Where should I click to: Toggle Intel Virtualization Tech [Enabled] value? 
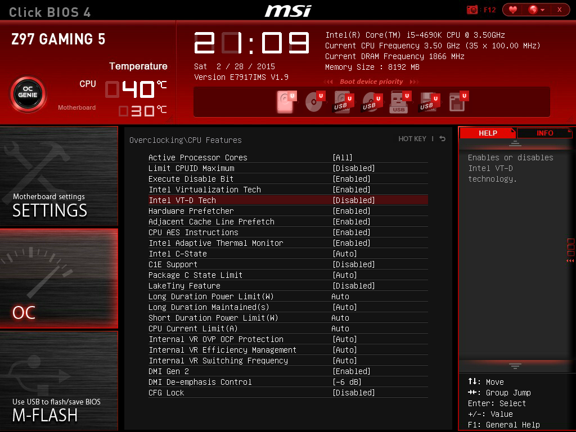351,190
